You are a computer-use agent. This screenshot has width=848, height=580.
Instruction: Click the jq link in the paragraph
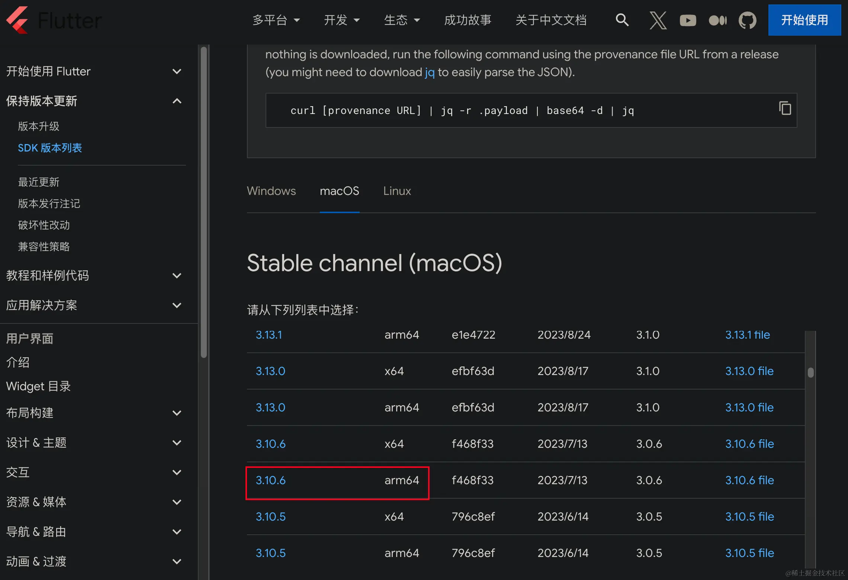430,72
